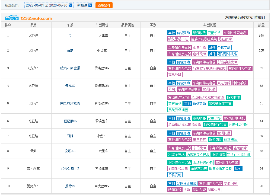Click the 刹车失灵 issue tag

coord(214,190)
